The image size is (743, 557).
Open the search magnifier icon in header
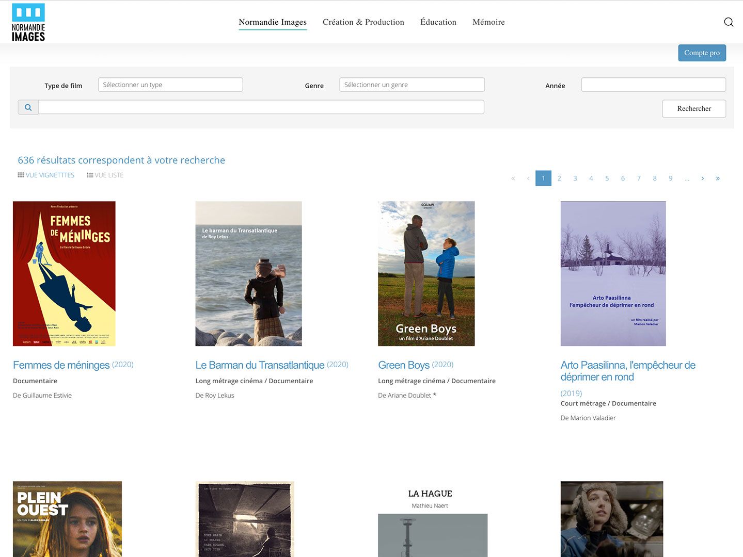pos(729,22)
